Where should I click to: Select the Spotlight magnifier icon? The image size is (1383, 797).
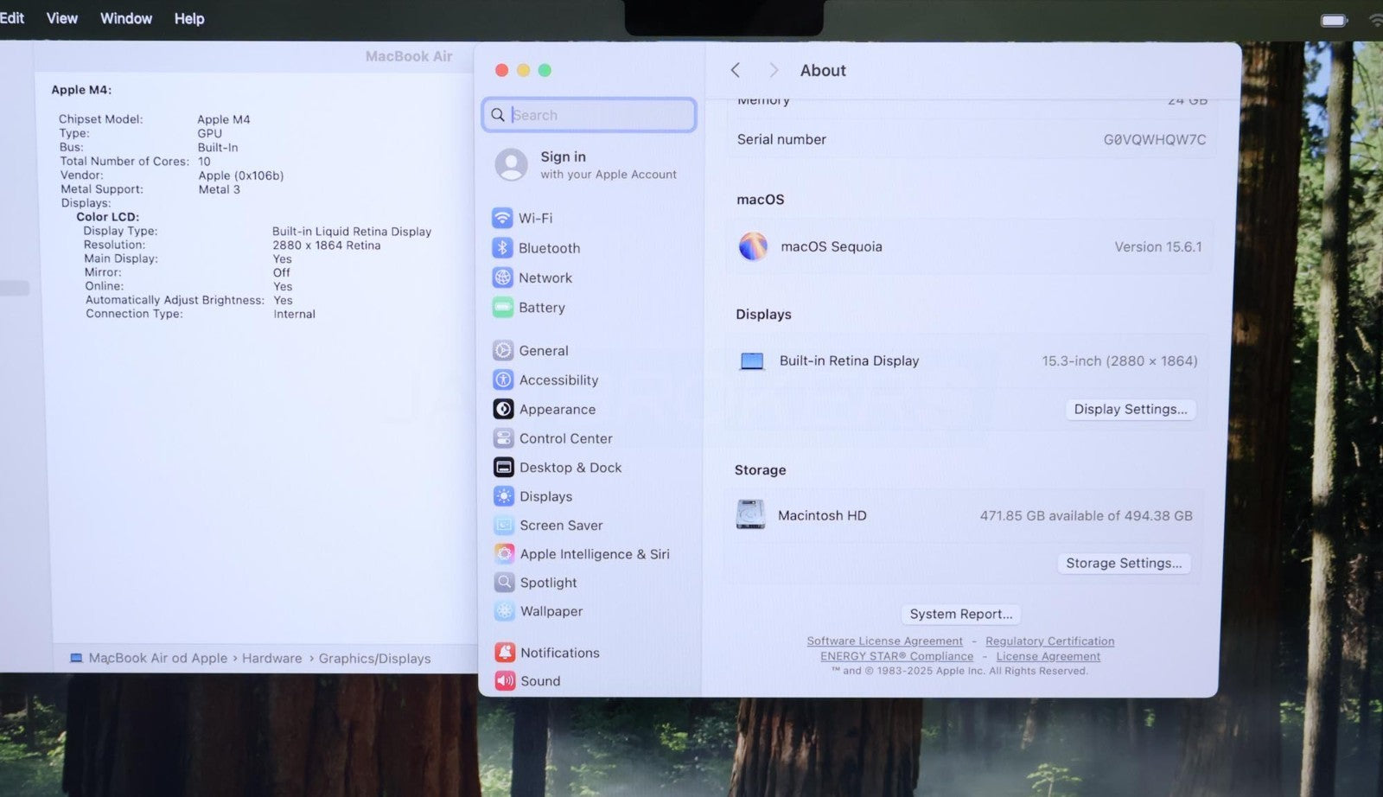coord(504,583)
